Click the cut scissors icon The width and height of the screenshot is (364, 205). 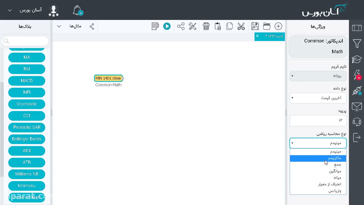coord(241,26)
